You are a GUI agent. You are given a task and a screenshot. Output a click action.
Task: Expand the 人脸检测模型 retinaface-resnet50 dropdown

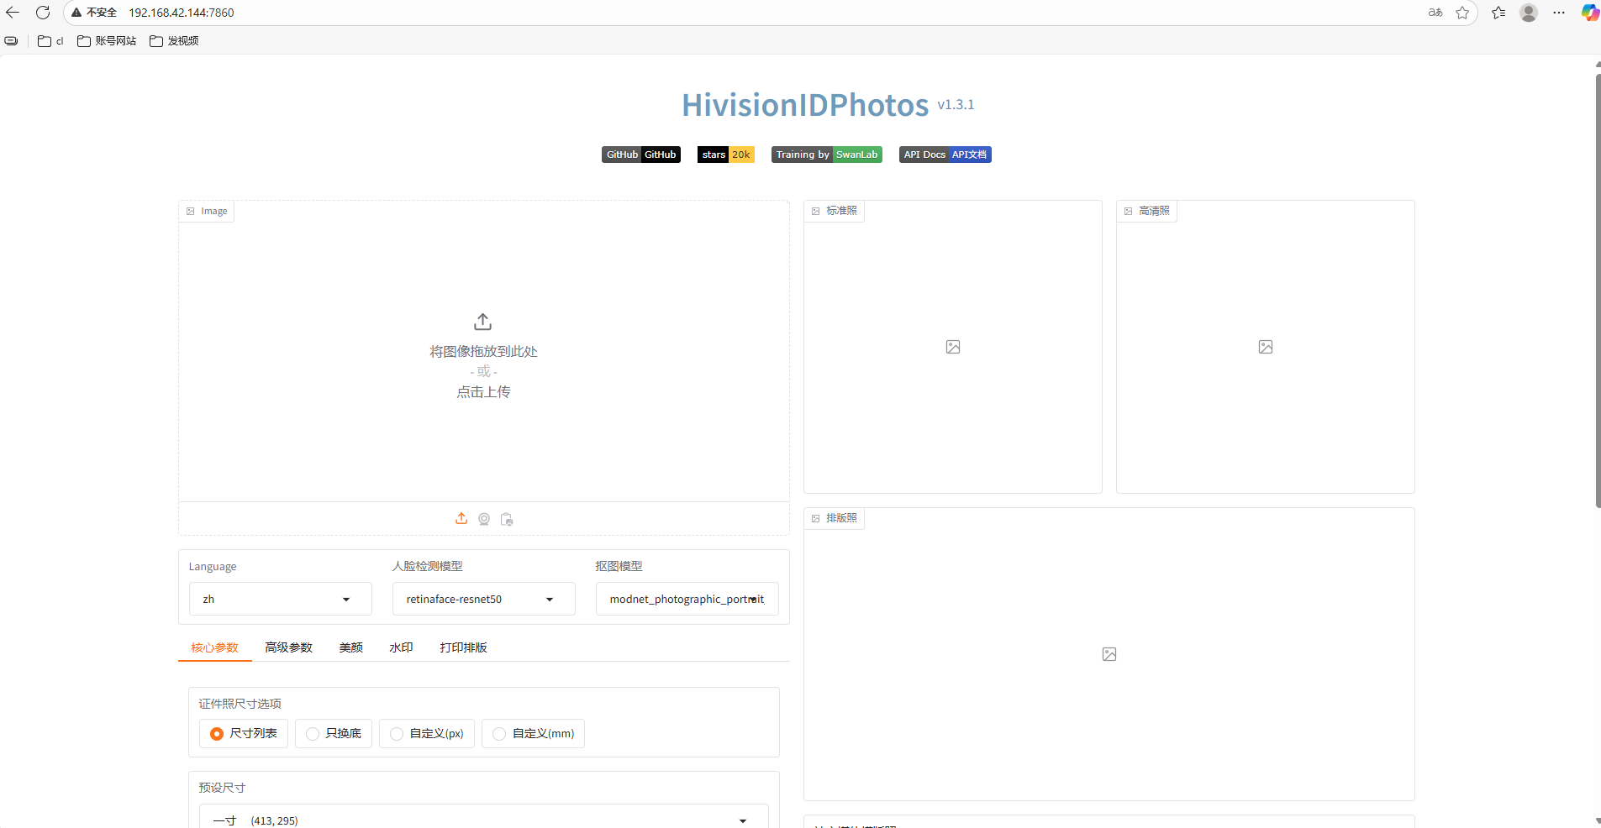click(482, 599)
